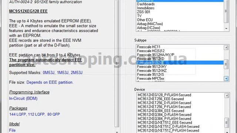Screen dimensions: 237x133
Task: Select Airbag (XC2xxx) entry
Action: [x=180, y=28]
